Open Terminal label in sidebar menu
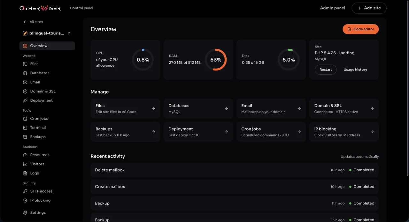 pyautogui.click(x=38, y=128)
